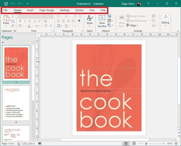Apply font color with the A icon
181x146 pixels.
[x=29, y=26]
